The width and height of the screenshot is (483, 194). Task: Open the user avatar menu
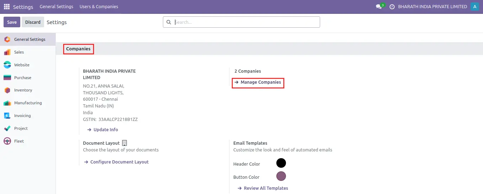tap(474, 6)
